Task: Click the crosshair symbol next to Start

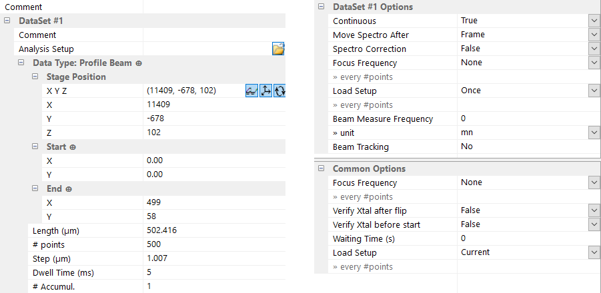Action: tap(73, 146)
